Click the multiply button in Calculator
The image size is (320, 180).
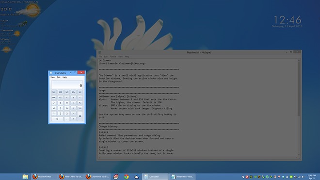[x=74, y=108]
